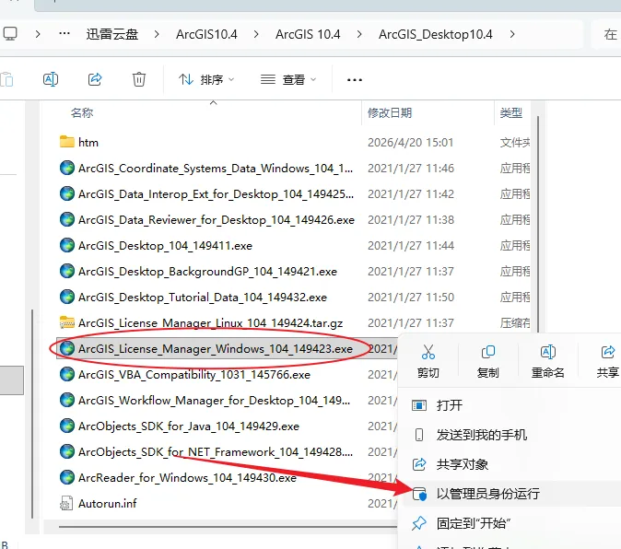Sort by the 修改日期 column header
This screenshot has width=621, height=549.
click(390, 112)
